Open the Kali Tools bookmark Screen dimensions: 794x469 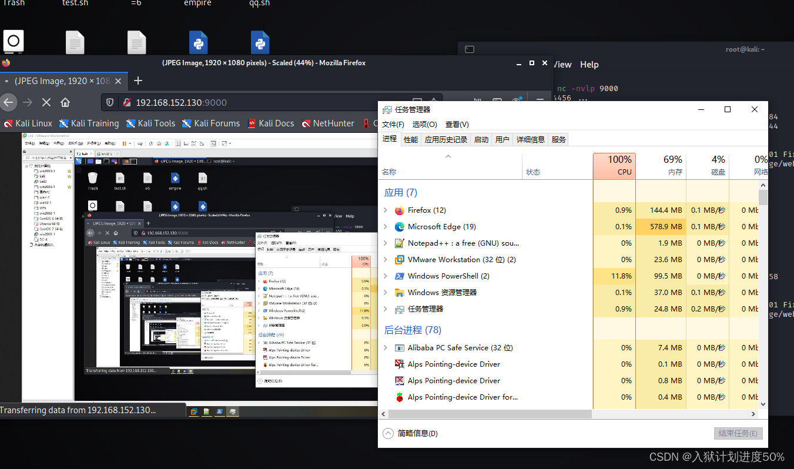click(x=150, y=123)
